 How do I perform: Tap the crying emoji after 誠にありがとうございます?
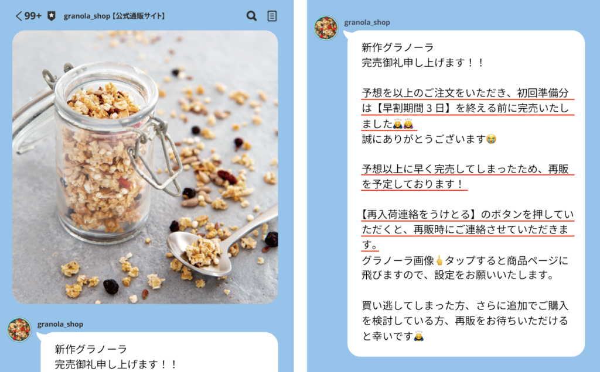click(x=492, y=139)
